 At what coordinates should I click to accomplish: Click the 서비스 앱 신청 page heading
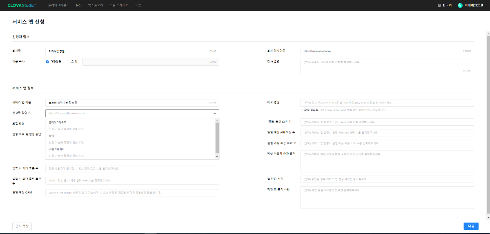pyautogui.click(x=28, y=22)
